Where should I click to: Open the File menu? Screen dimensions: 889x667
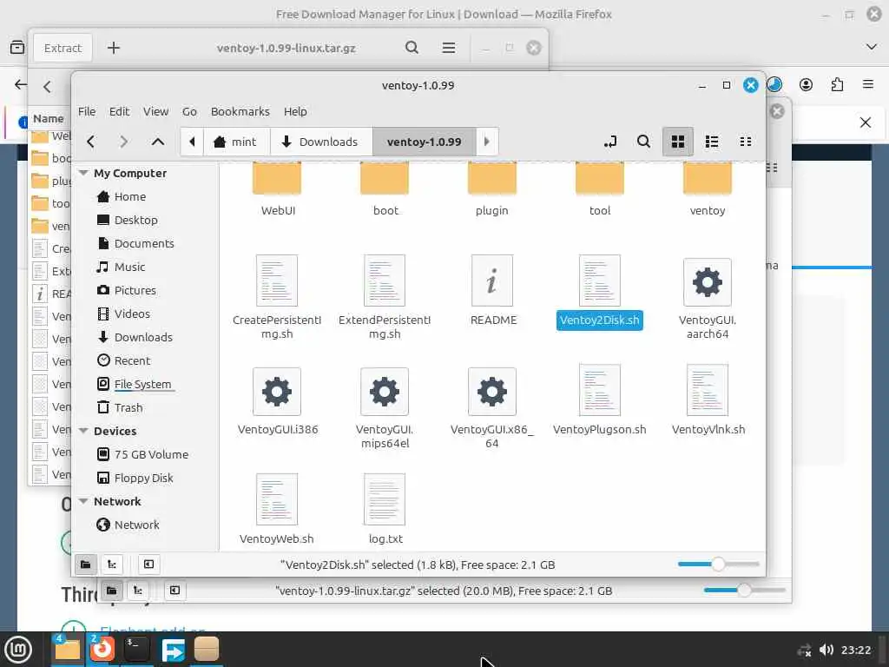point(87,112)
